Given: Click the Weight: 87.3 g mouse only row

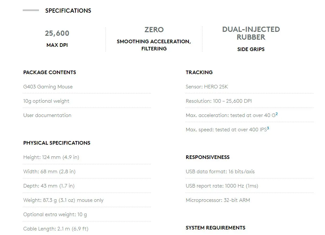Looking at the screenshot, I should coord(63,200).
